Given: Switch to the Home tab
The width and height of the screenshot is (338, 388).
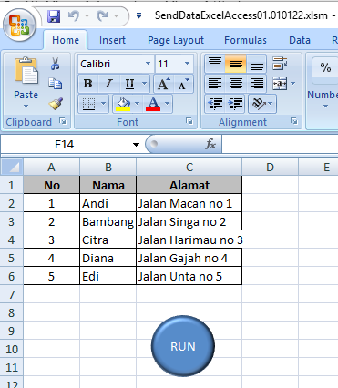Looking at the screenshot, I should click(x=66, y=40).
